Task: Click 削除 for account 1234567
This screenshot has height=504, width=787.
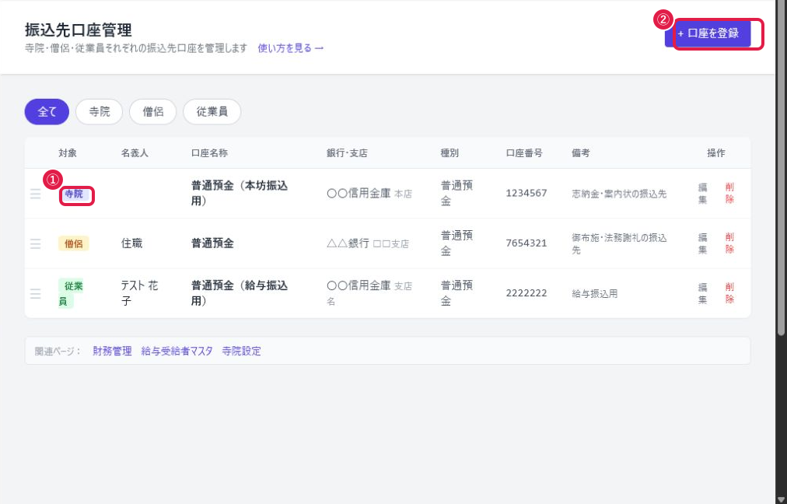Action: pyautogui.click(x=729, y=193)
